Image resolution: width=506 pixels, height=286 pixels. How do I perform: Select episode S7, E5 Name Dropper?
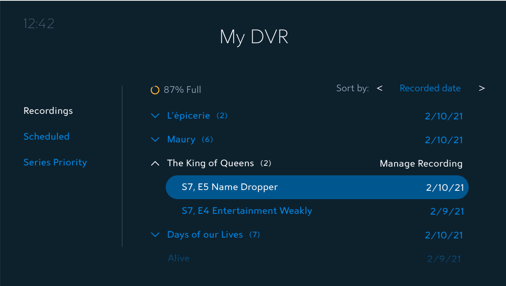230,187
